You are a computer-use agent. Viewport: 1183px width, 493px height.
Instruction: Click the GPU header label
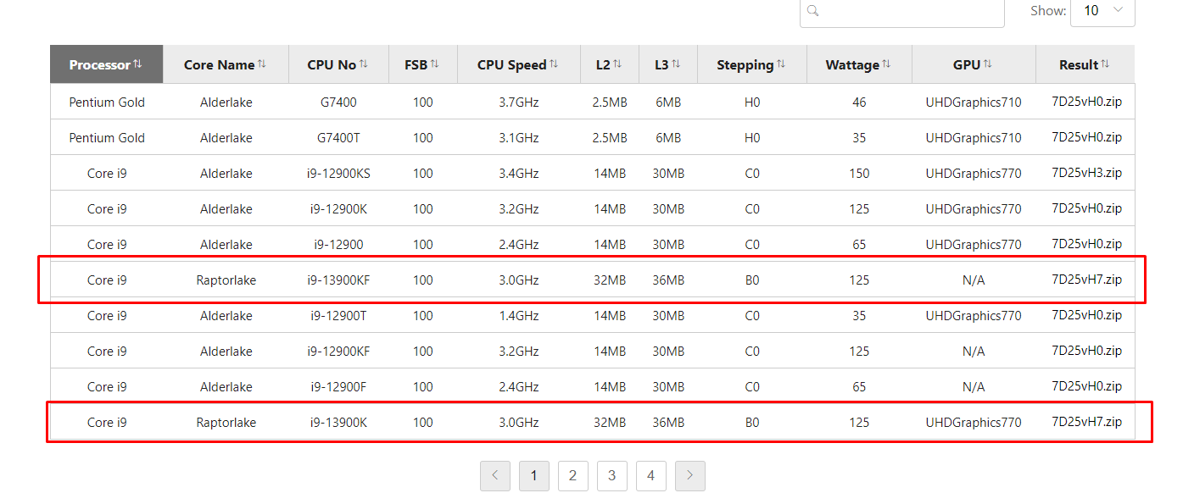967,65
